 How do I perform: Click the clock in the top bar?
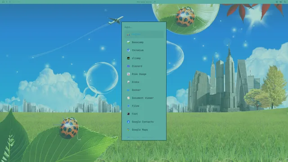(144, 2)
